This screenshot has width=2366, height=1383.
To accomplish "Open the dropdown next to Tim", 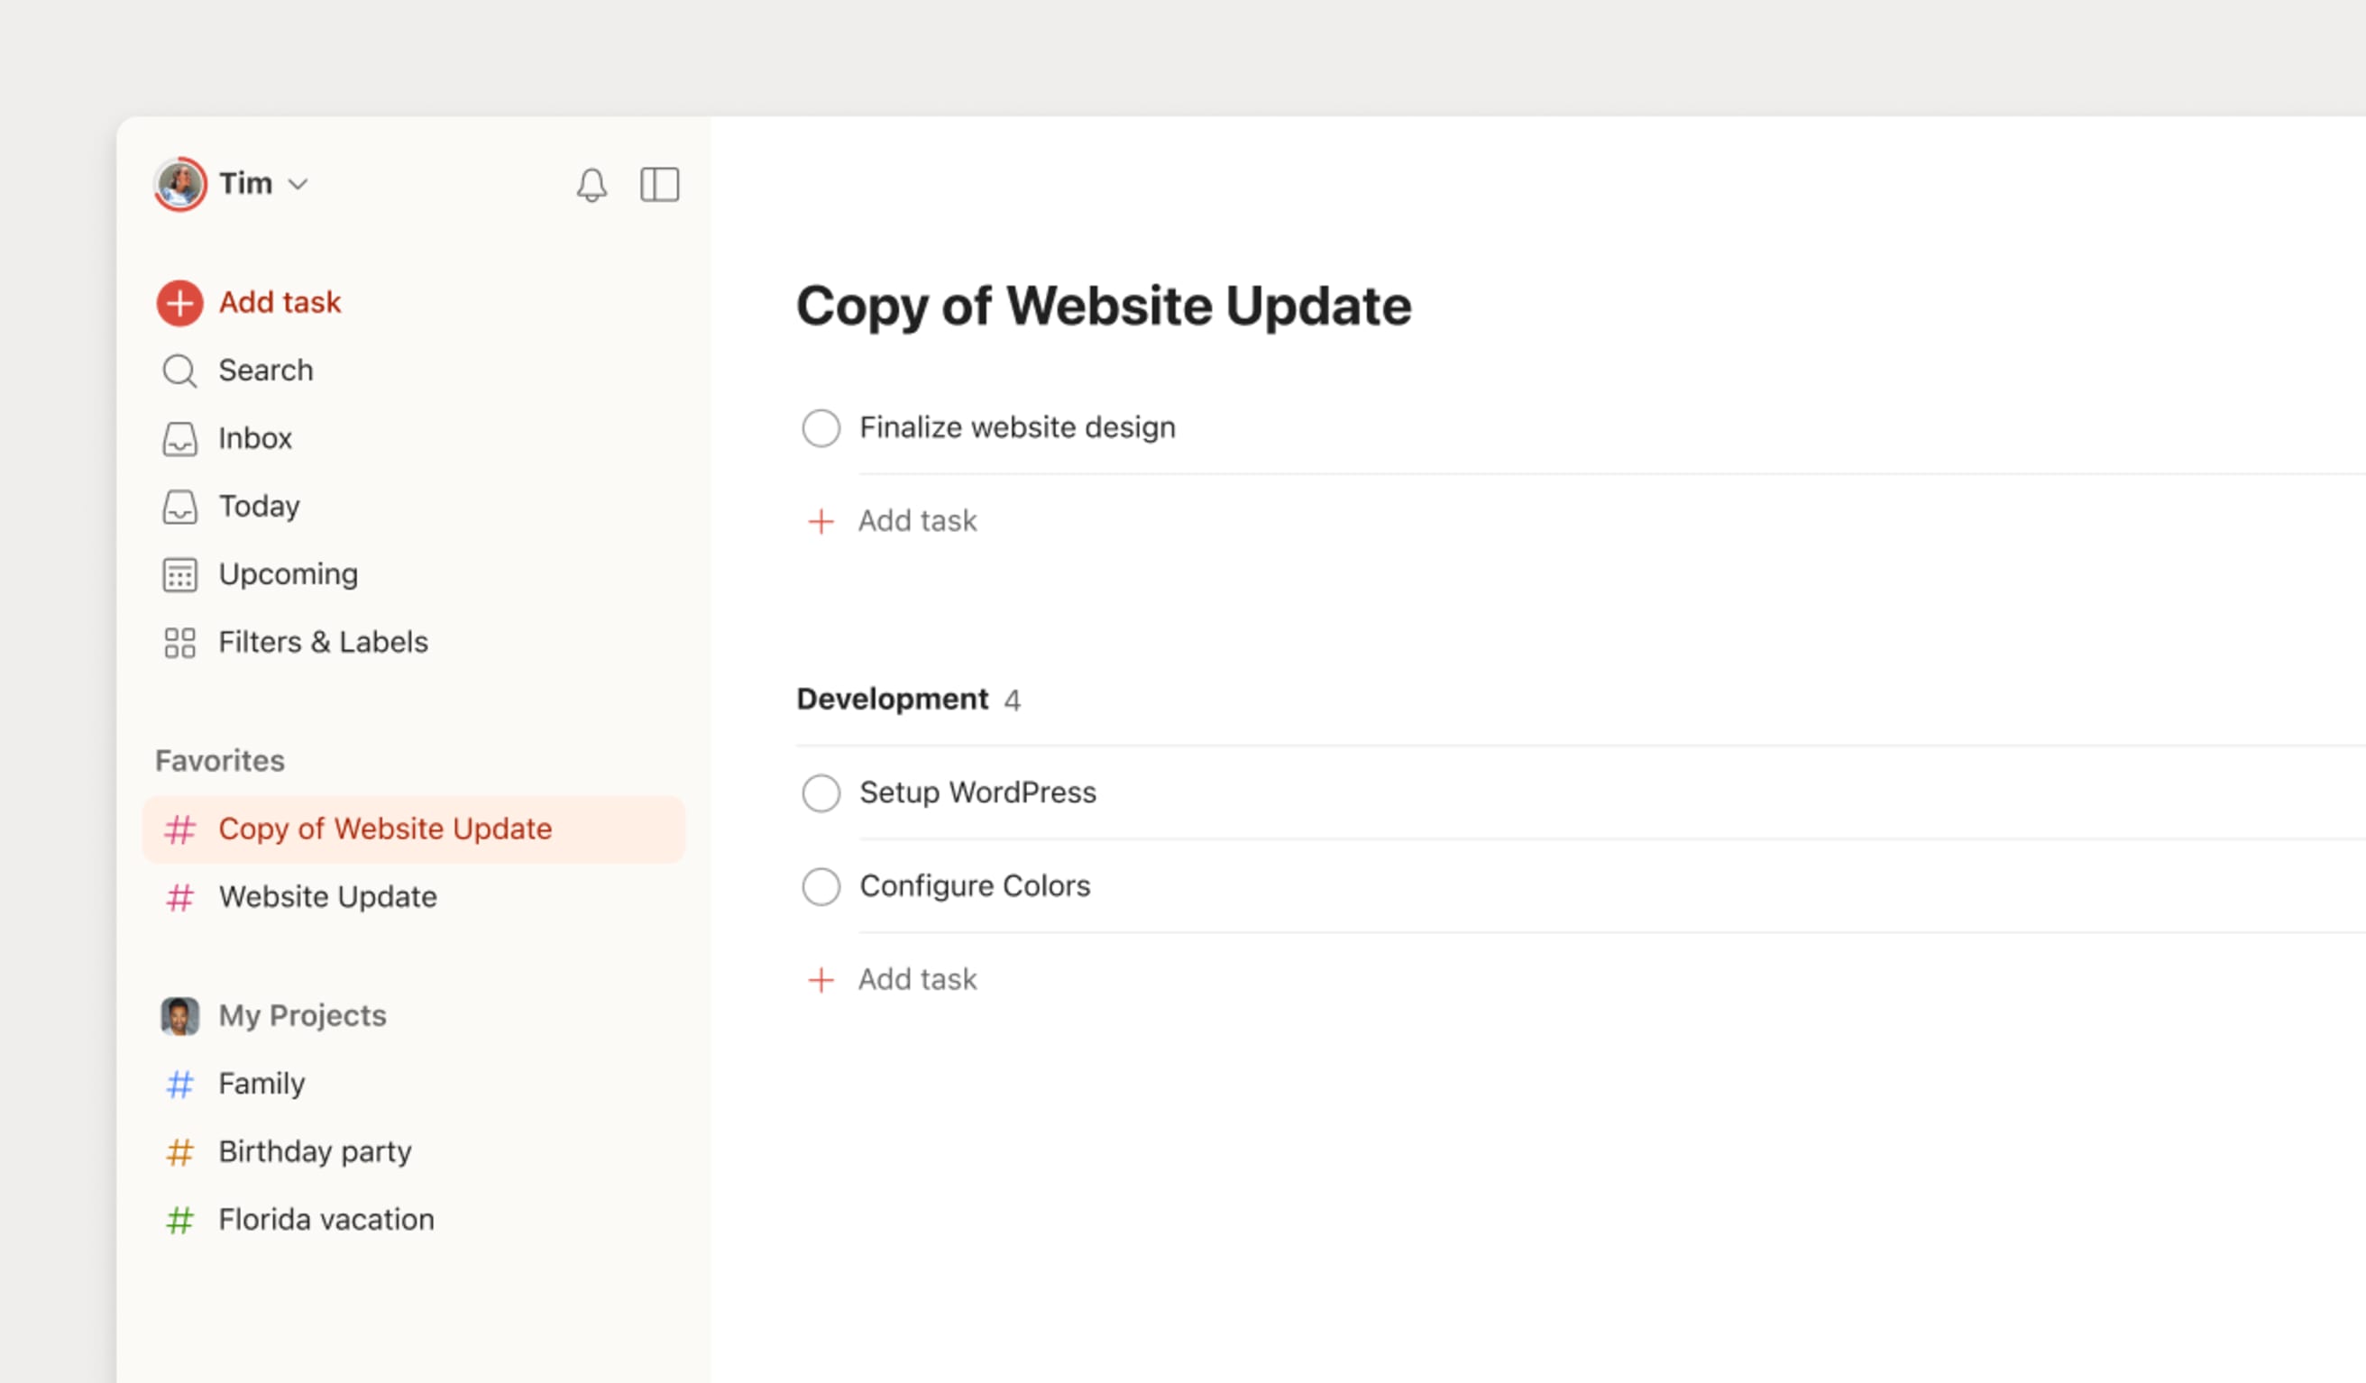I will (299, 184).
